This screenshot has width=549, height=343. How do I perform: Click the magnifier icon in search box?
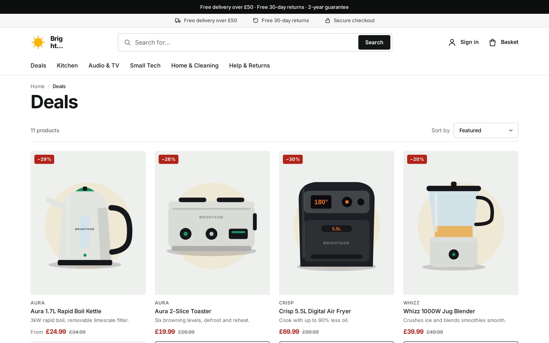(127, 43)
